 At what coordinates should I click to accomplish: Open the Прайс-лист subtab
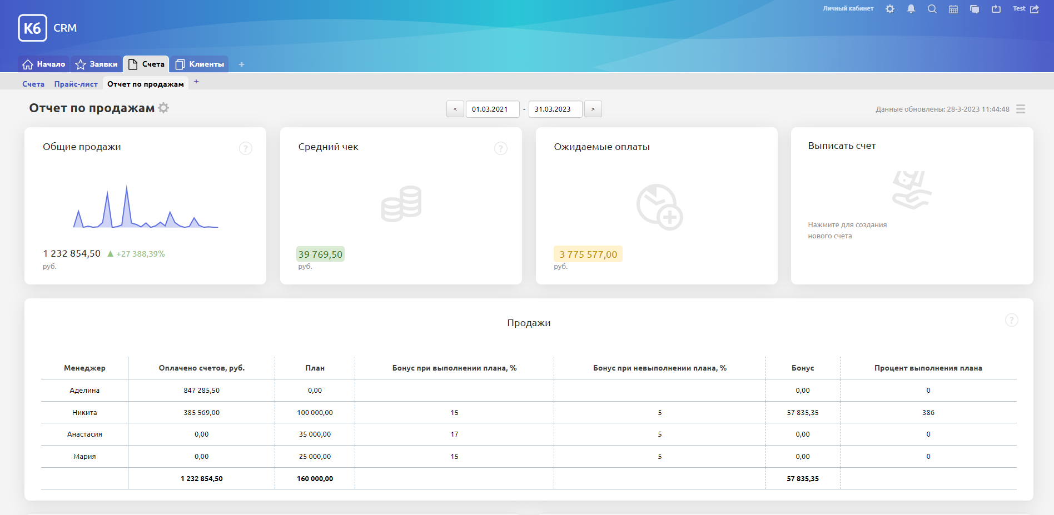76,84
